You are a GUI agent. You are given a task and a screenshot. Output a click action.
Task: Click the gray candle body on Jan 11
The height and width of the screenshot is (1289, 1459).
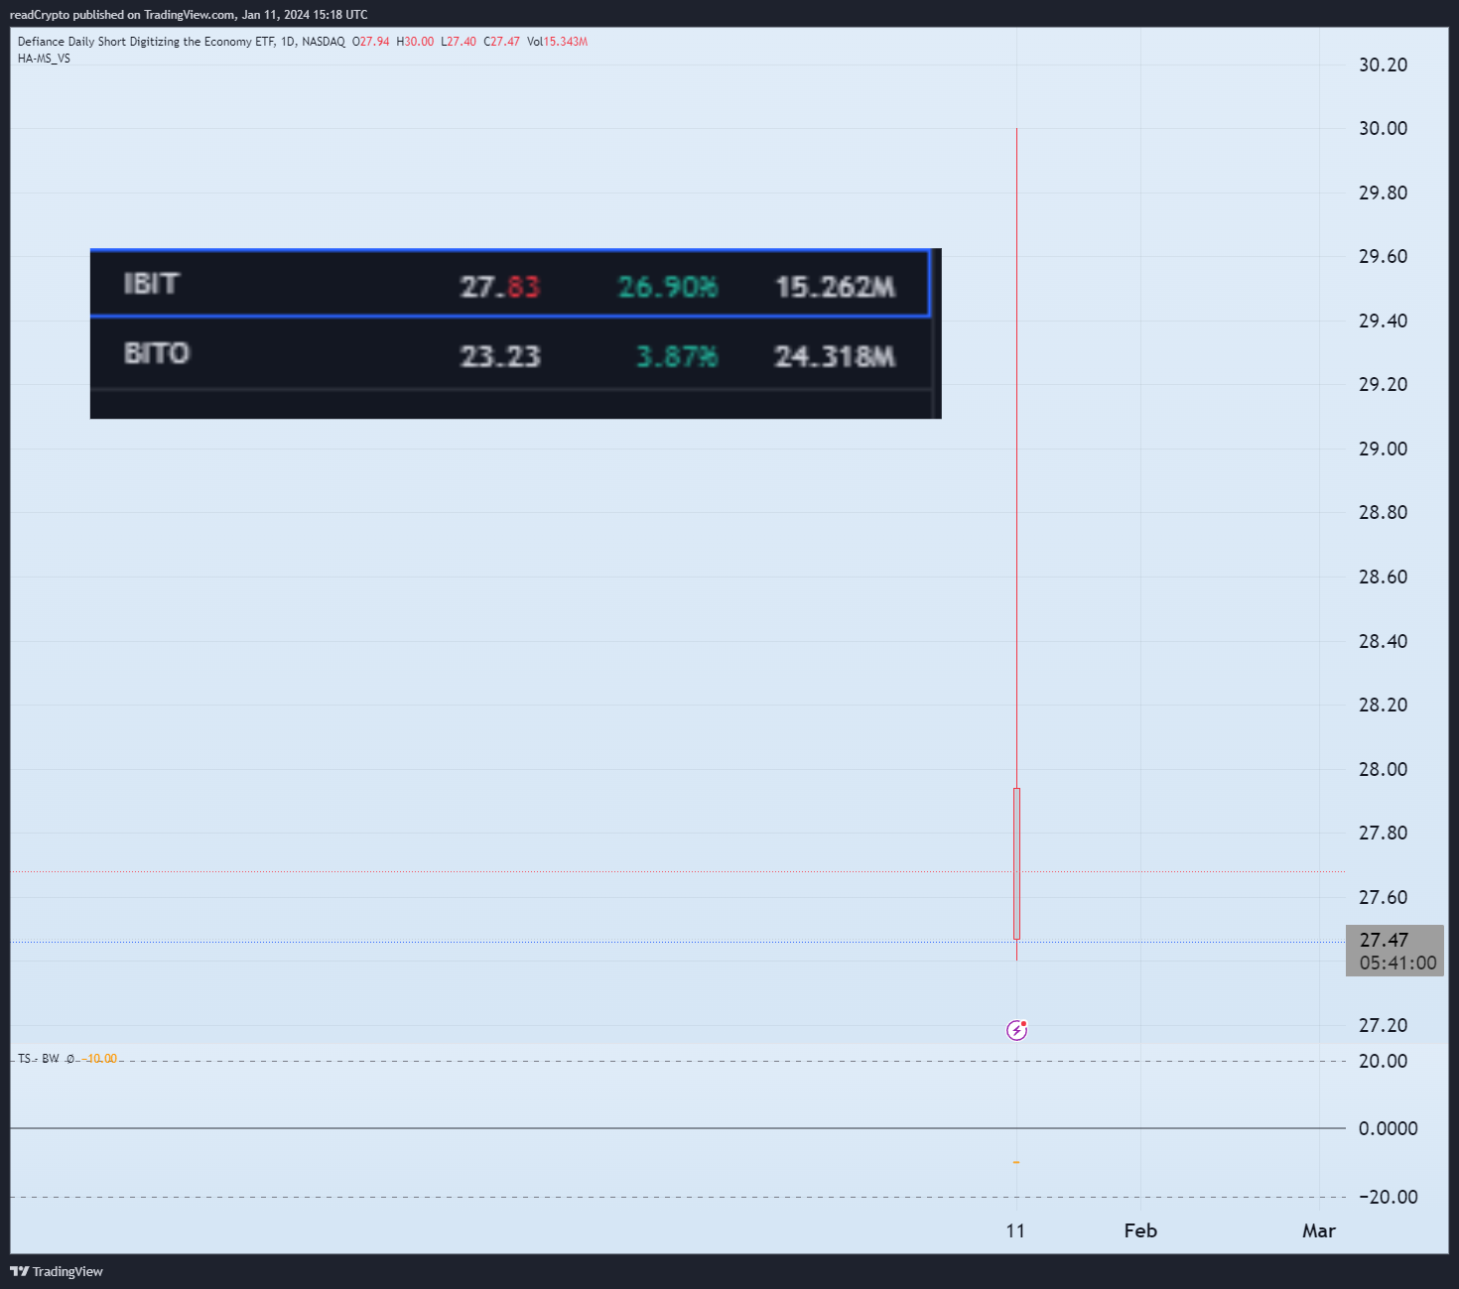point(1016,863)
